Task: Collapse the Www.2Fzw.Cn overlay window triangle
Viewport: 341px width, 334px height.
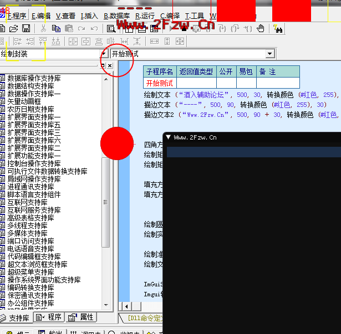Action: (168, 137)
